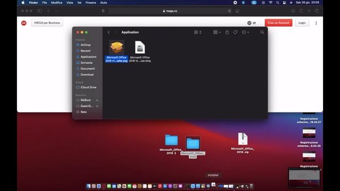The height and width of the screenshot is (191, 340).
Task: Click the home icon beside the address bar
Action: pyautogui.click(x=237, y=11)
